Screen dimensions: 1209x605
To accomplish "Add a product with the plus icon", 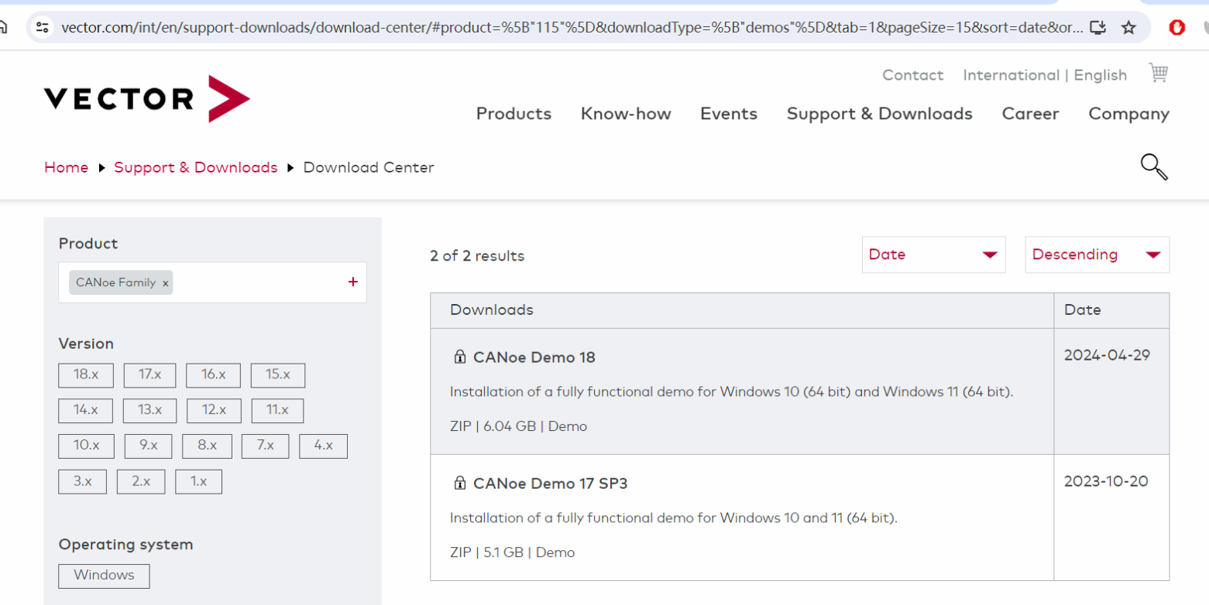I will (353, 282).
